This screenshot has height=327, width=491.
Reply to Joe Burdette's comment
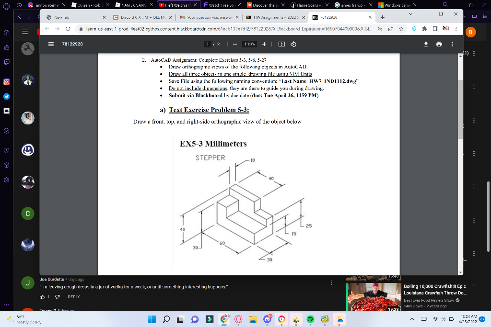click(73, 297)
